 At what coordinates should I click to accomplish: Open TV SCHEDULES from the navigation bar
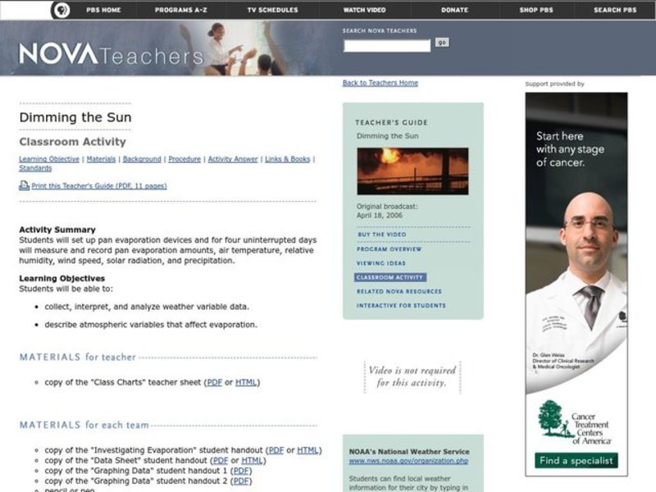[x=273, y=10]
